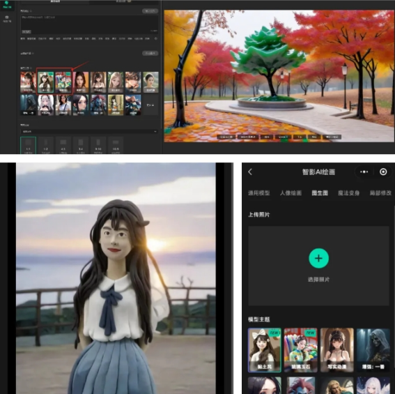Open the generated jade tree park image
Viewport: 395px width, 394px height.
click(279, 76)
